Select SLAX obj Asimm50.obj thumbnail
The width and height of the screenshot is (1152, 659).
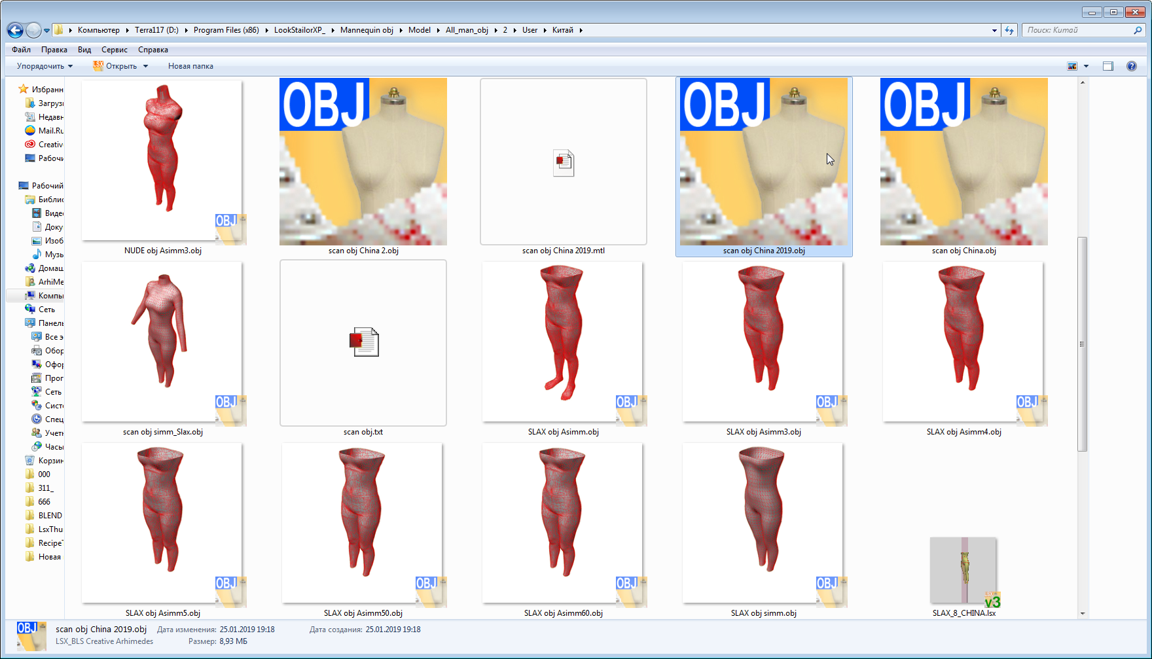point(363,524)
